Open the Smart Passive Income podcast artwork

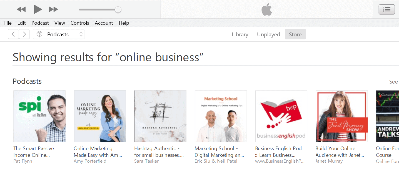point(39,116)
